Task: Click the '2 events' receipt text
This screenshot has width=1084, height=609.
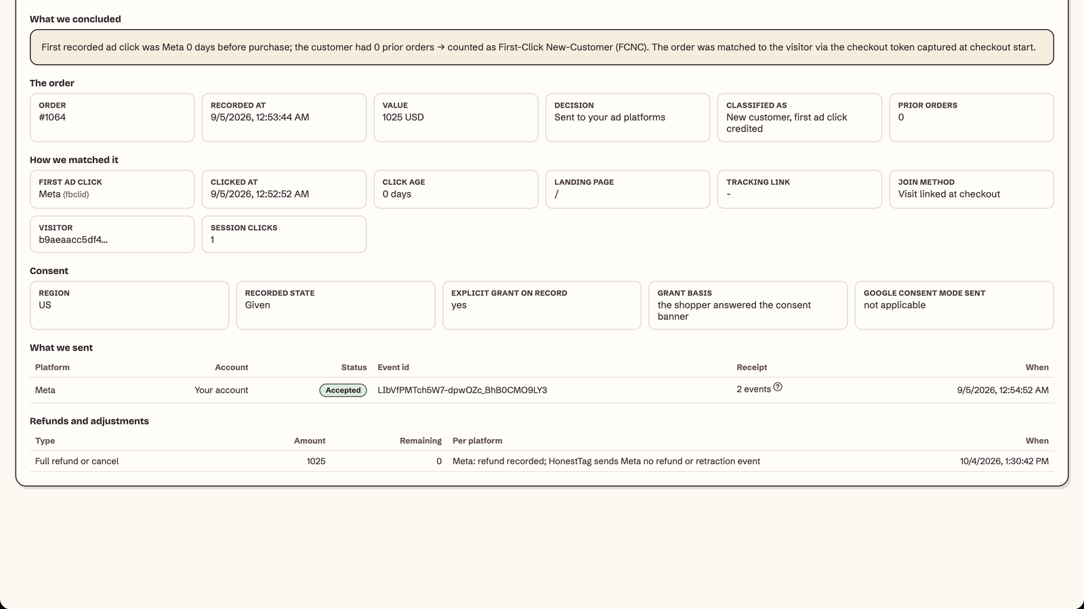Action: (x=754, y=390)
